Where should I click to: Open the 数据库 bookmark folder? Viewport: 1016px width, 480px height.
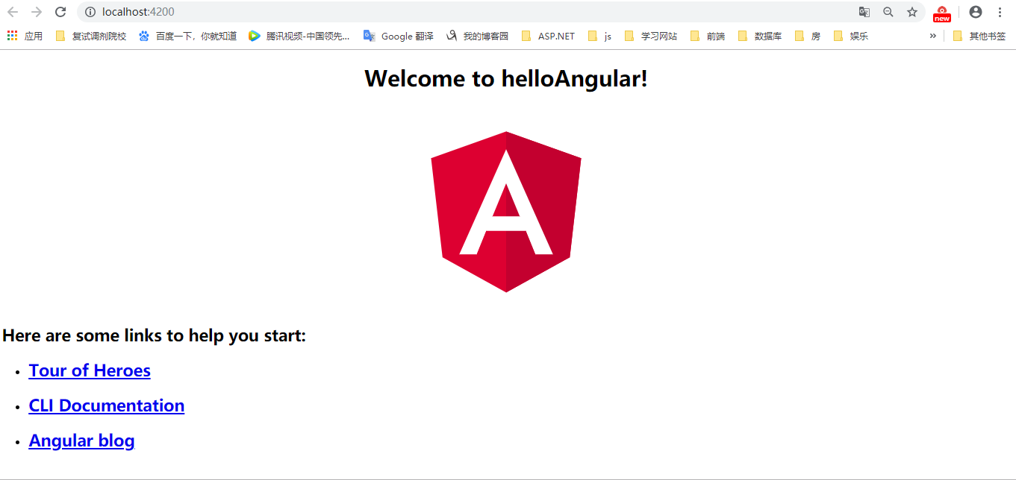click(760, 36)
